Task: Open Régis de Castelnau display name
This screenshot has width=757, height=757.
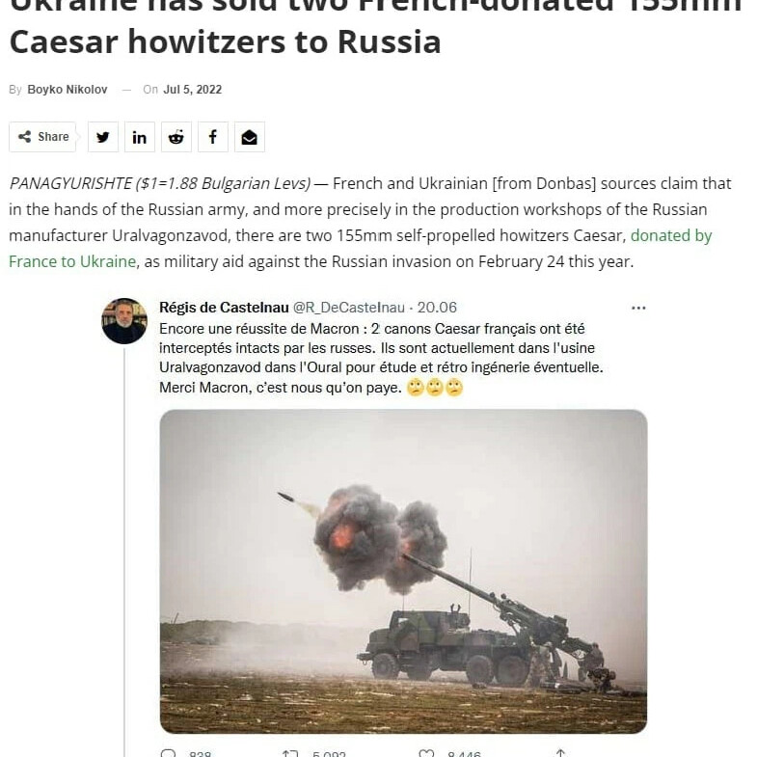Action: click(224, 308)
